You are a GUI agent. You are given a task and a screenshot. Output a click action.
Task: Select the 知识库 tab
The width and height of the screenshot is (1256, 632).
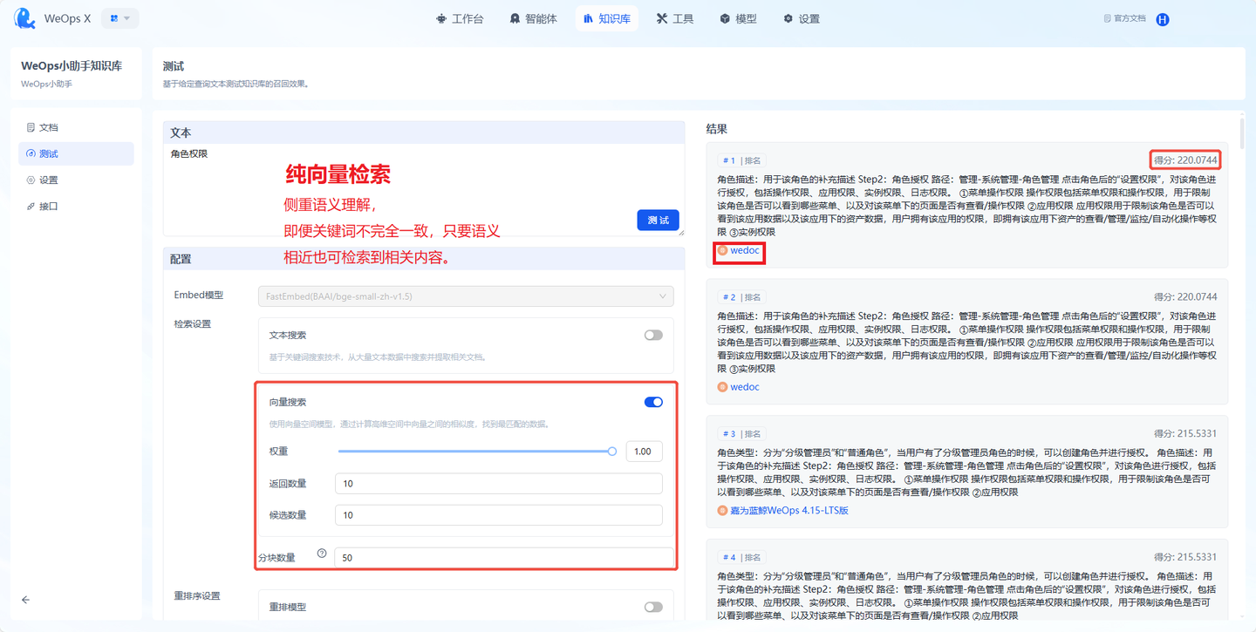607,18
